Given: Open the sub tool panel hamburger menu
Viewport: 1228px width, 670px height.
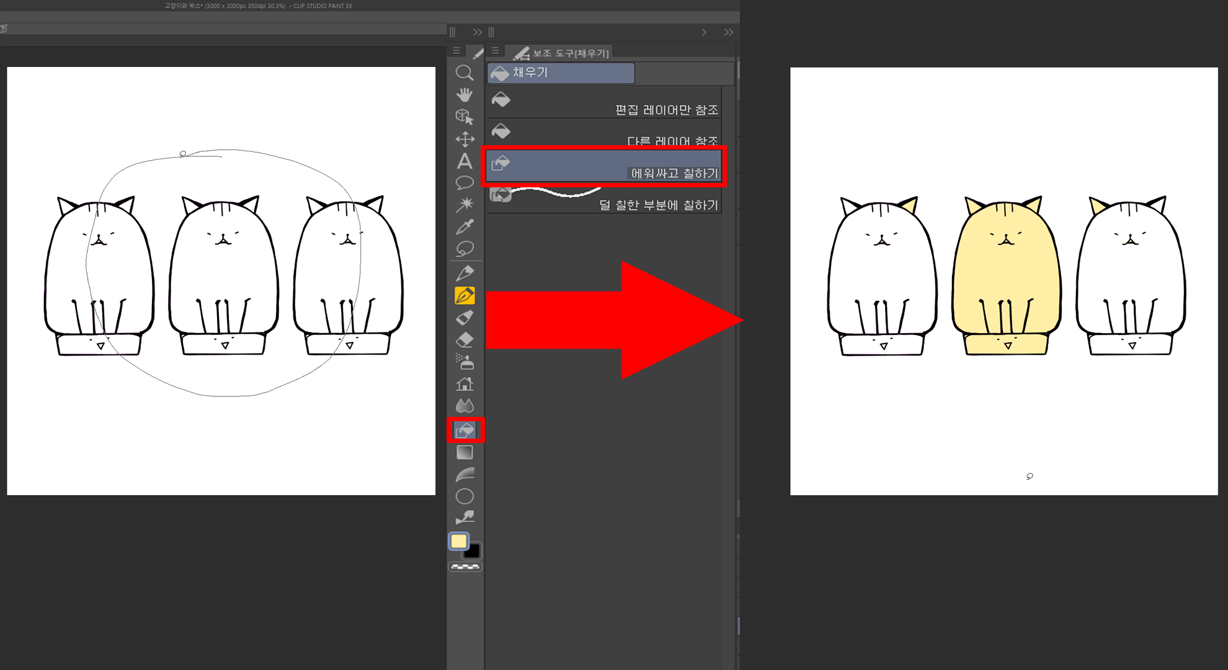Looking at the screenshot, I should click(x=495, y=51).
